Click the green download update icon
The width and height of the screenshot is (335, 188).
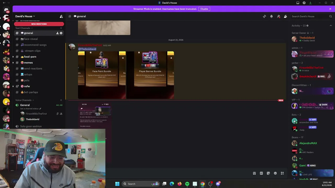pos(310,3)
